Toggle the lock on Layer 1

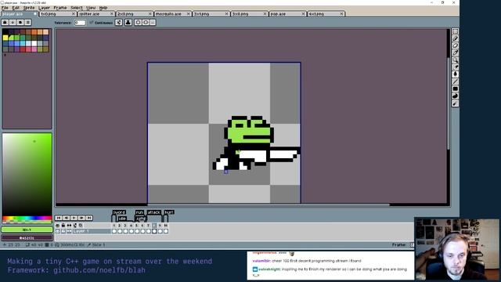point(63,231)
